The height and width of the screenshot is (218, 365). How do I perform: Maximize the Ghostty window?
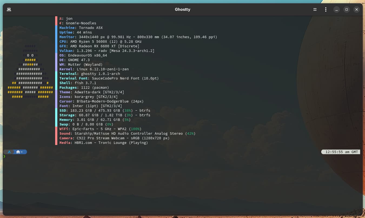coord(347,9)
